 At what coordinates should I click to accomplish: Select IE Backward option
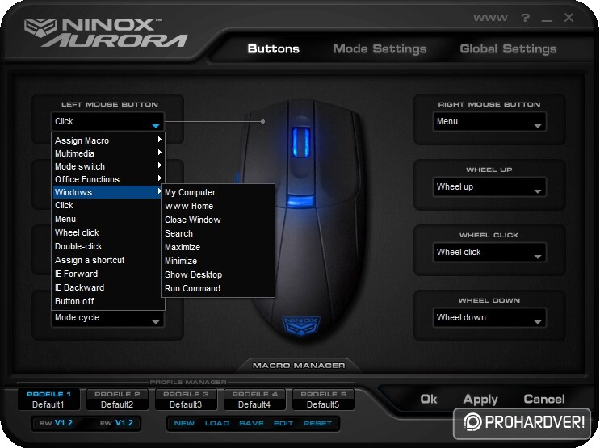(x=108, y=287)
